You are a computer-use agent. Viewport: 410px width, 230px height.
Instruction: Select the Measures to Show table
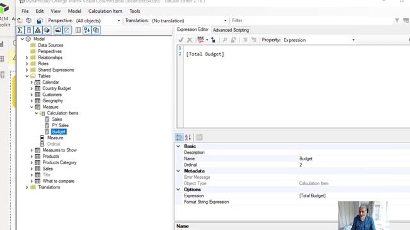pos(60,150)
